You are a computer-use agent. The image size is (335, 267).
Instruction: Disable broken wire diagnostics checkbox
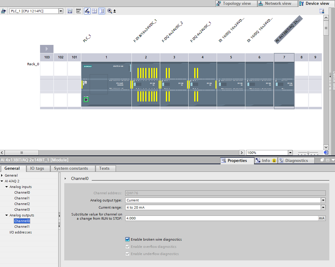pyautogui.click(x=128, y=239)
